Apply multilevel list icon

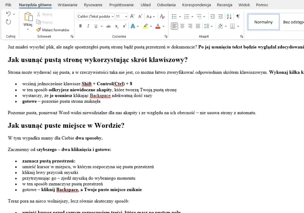[199, 16]
